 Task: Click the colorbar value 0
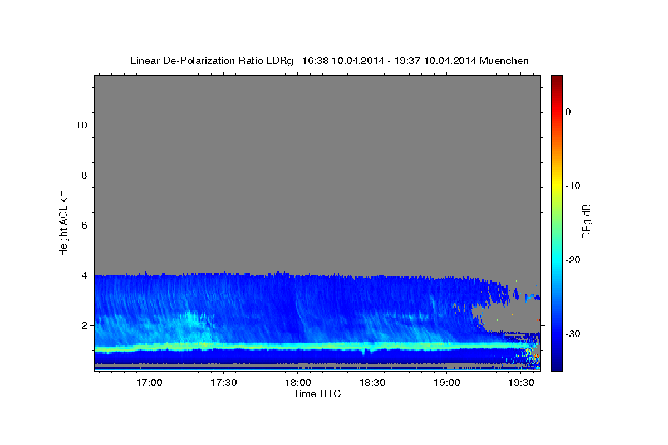coord(568,112)
